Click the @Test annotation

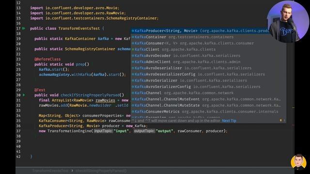pos(40,90)
